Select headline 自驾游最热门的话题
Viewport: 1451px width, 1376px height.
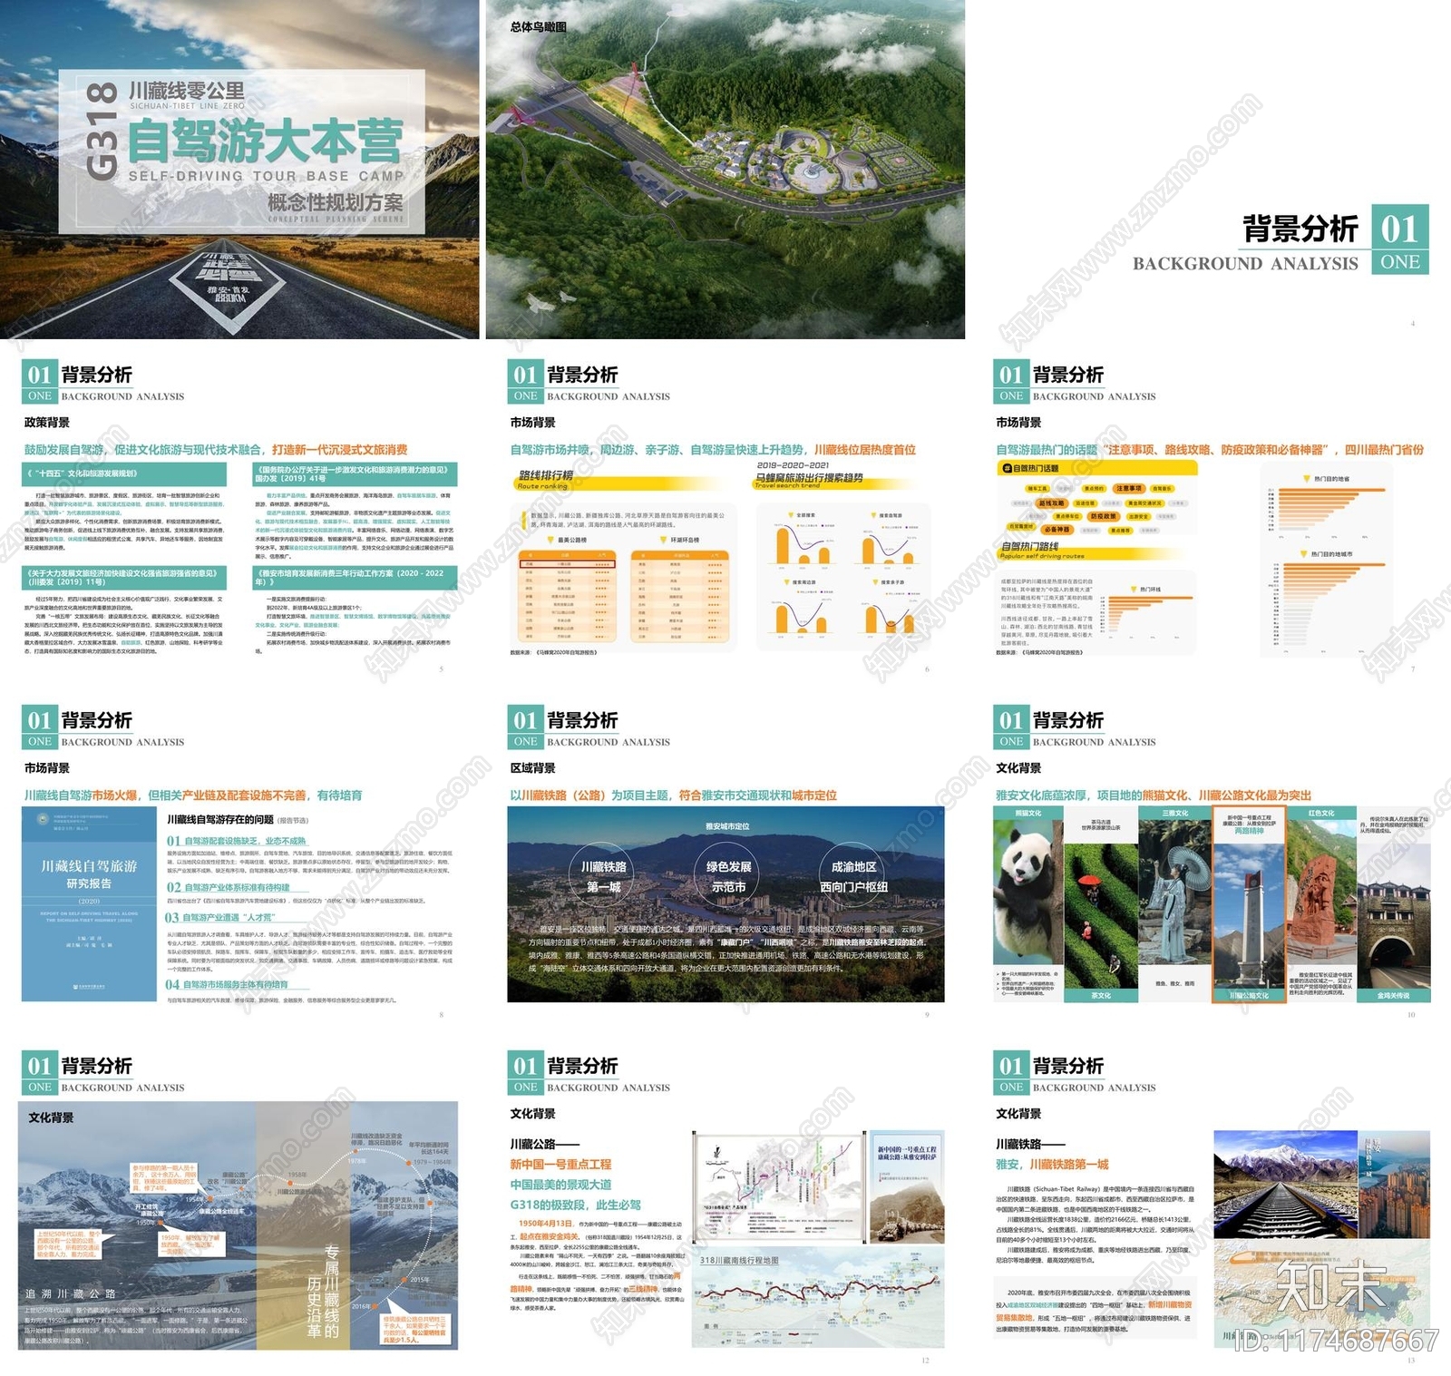click(1210, 450)
